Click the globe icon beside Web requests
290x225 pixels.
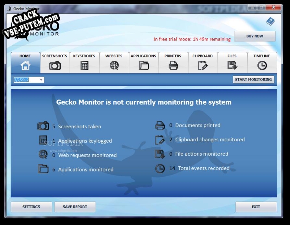[x=43, y=155]
